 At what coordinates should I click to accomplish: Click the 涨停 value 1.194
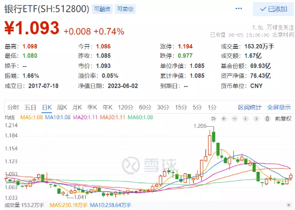(186, 46)
